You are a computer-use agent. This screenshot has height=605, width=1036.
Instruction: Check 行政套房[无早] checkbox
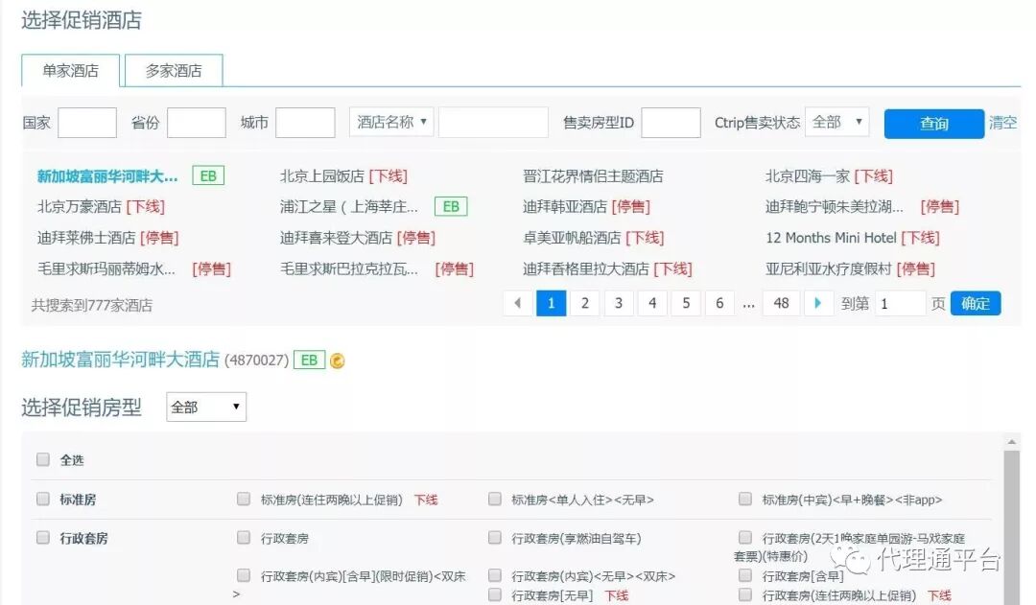pyautogui.click(x=494, y=595)
